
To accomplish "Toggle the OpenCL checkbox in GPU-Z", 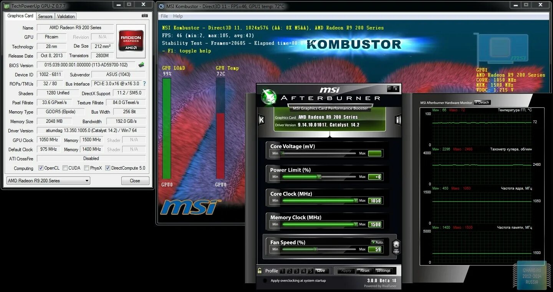I will pos(41,168).
